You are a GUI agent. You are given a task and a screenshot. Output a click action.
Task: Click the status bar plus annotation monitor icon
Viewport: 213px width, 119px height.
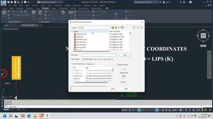(x=186, y=110)
